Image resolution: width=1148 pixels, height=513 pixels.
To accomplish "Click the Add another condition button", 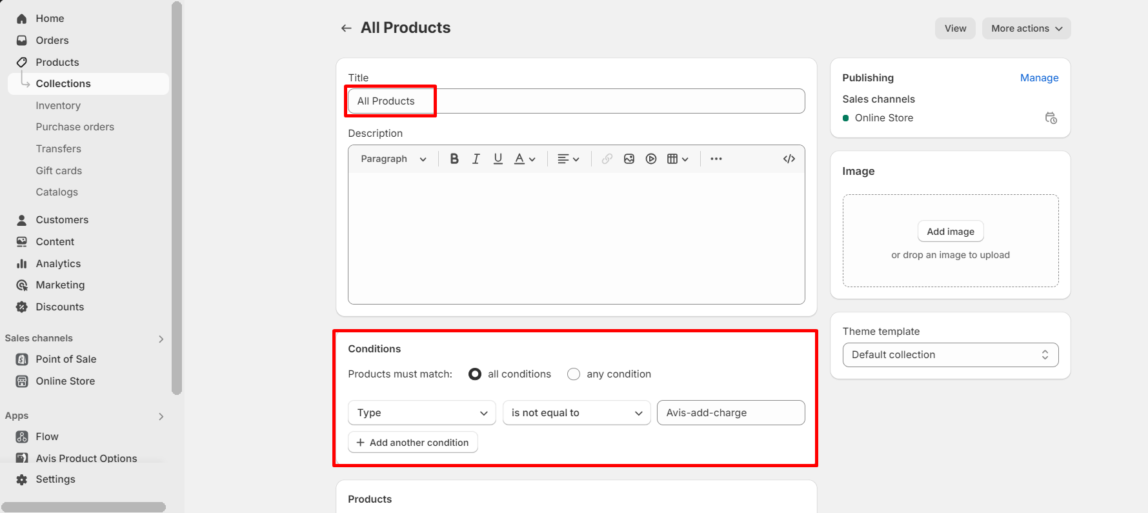I will [413, 443].
